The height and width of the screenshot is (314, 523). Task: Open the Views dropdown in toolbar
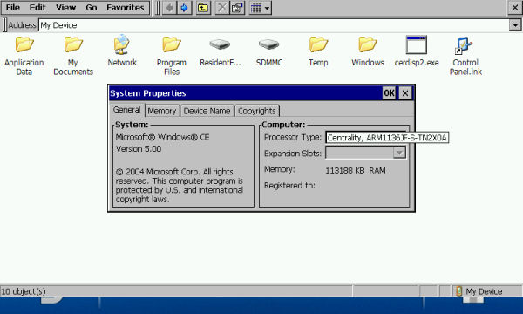pos(261,8)
